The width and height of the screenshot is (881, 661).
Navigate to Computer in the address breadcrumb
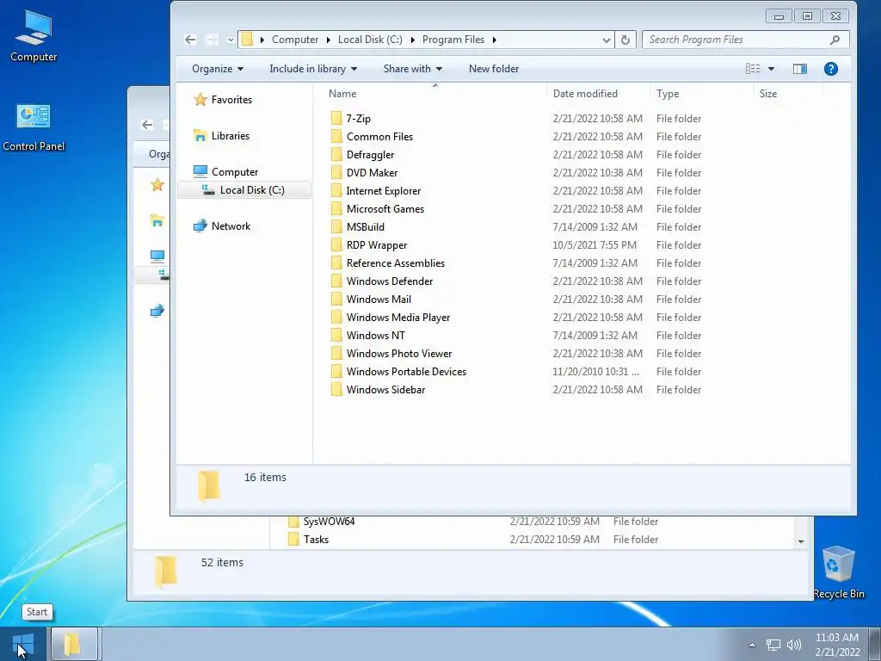[x=295, y=40]
